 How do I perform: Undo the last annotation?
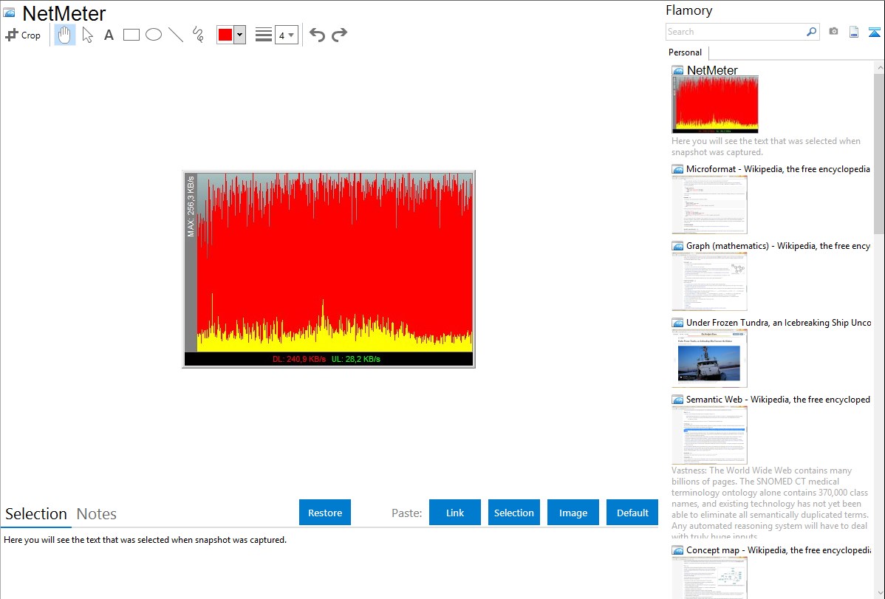click(x=317, y=35)
